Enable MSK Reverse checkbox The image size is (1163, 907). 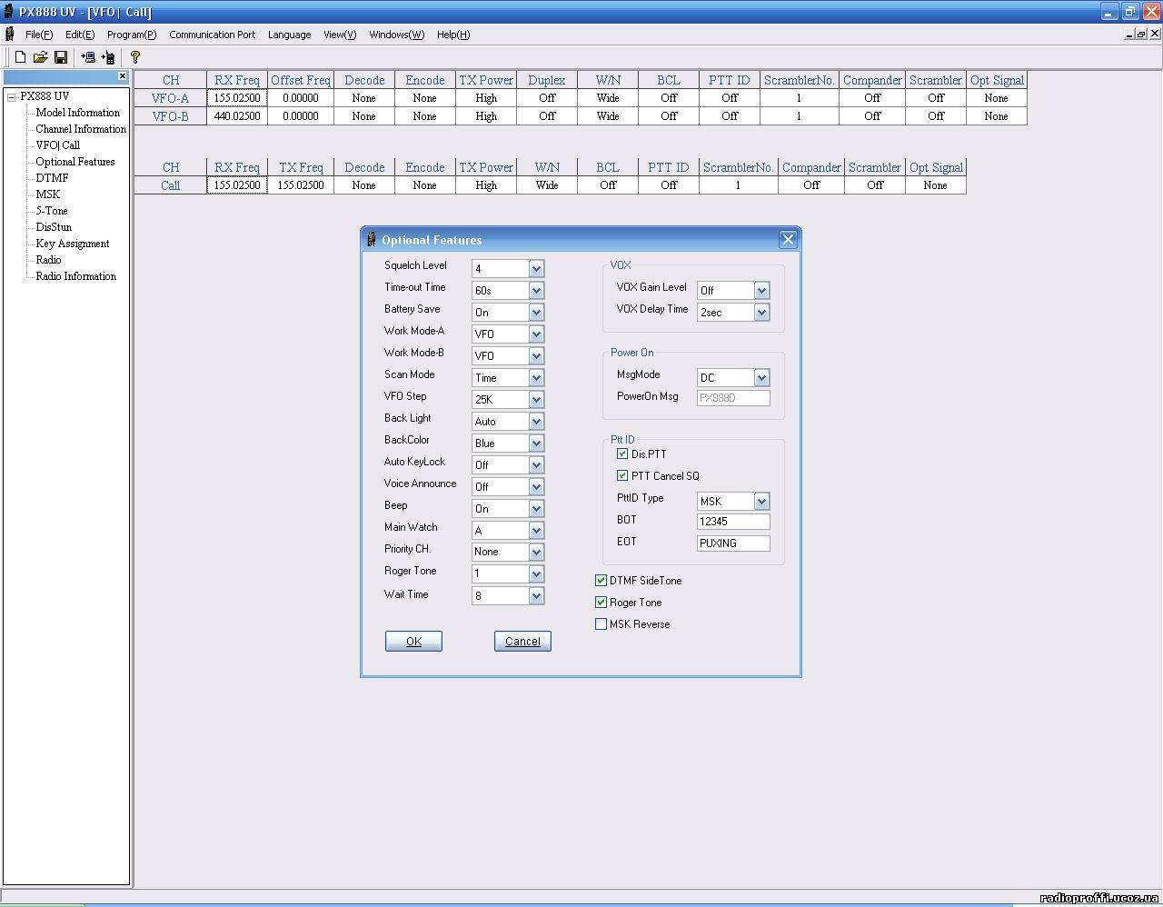pos(601,623)
